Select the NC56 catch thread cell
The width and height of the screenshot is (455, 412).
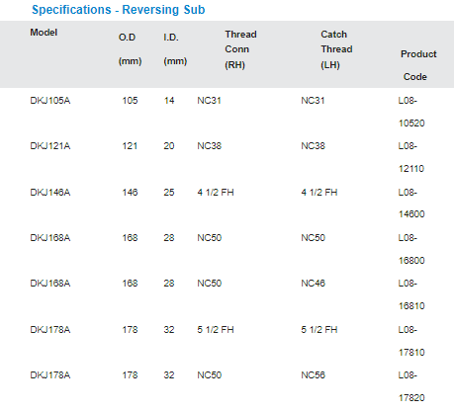click(x=313, y=375)
